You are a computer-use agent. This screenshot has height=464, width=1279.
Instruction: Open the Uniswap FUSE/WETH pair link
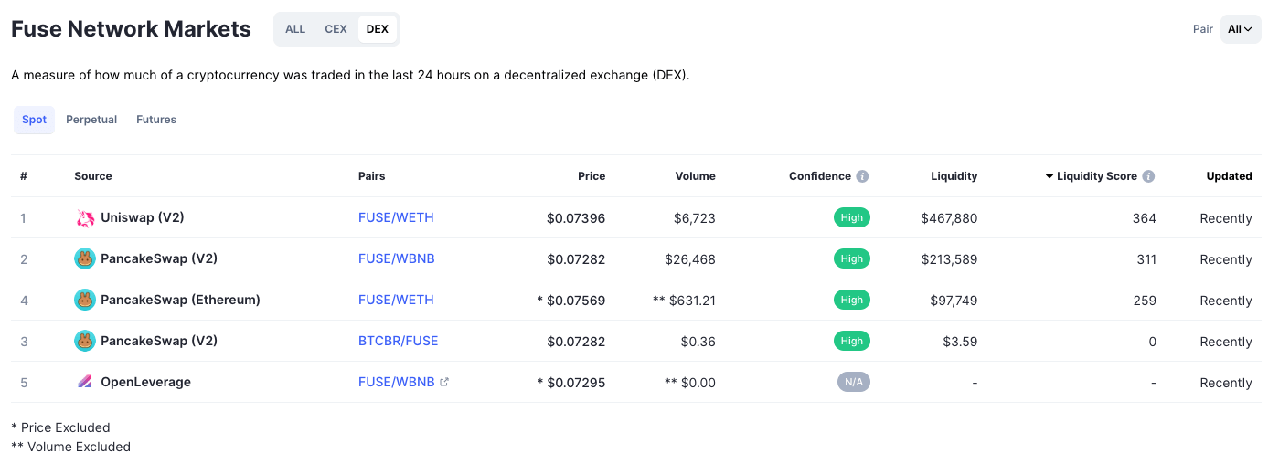tap(396, 218)
